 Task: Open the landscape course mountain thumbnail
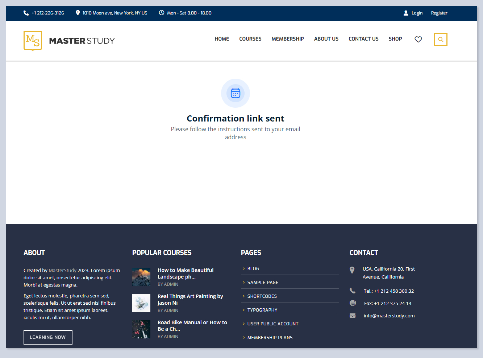click(141, 277)
